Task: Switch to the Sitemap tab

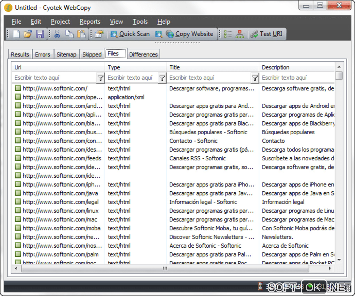Action: coord(66,54)
